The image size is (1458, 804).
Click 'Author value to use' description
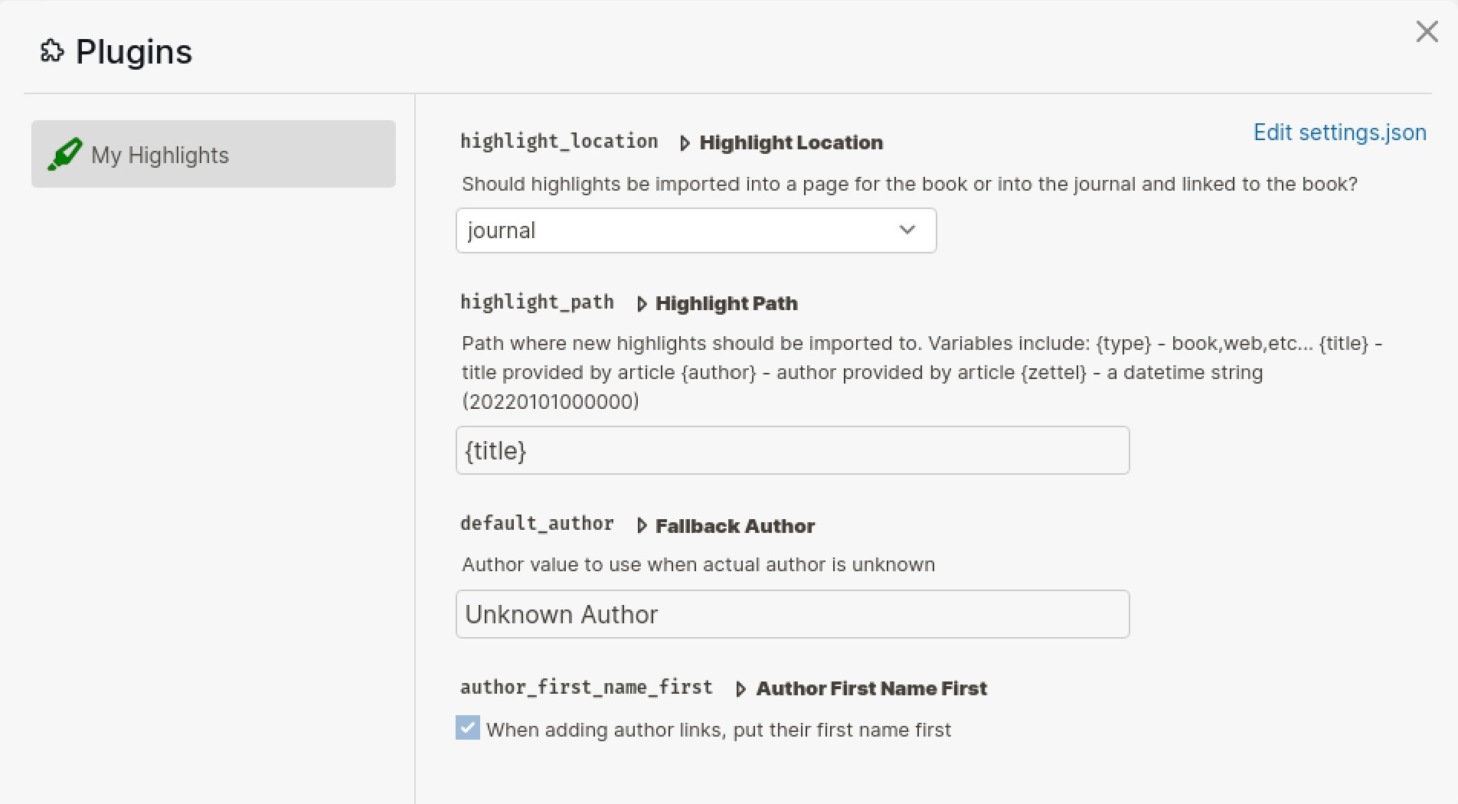698,564
